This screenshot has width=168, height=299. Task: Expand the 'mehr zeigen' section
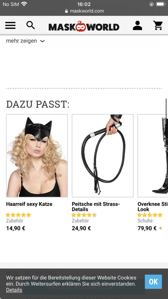(25, 41)
